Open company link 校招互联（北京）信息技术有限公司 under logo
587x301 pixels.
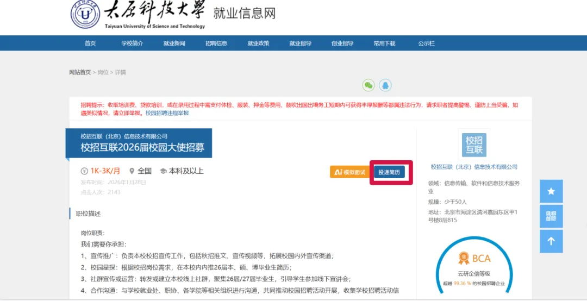[x=474, y=167]
